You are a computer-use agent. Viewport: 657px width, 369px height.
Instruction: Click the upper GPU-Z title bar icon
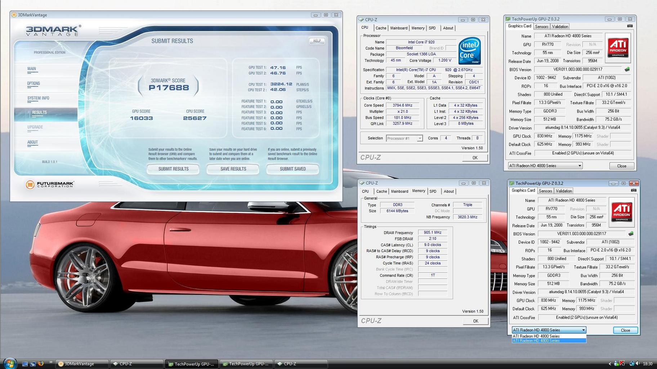pos(508,19)
